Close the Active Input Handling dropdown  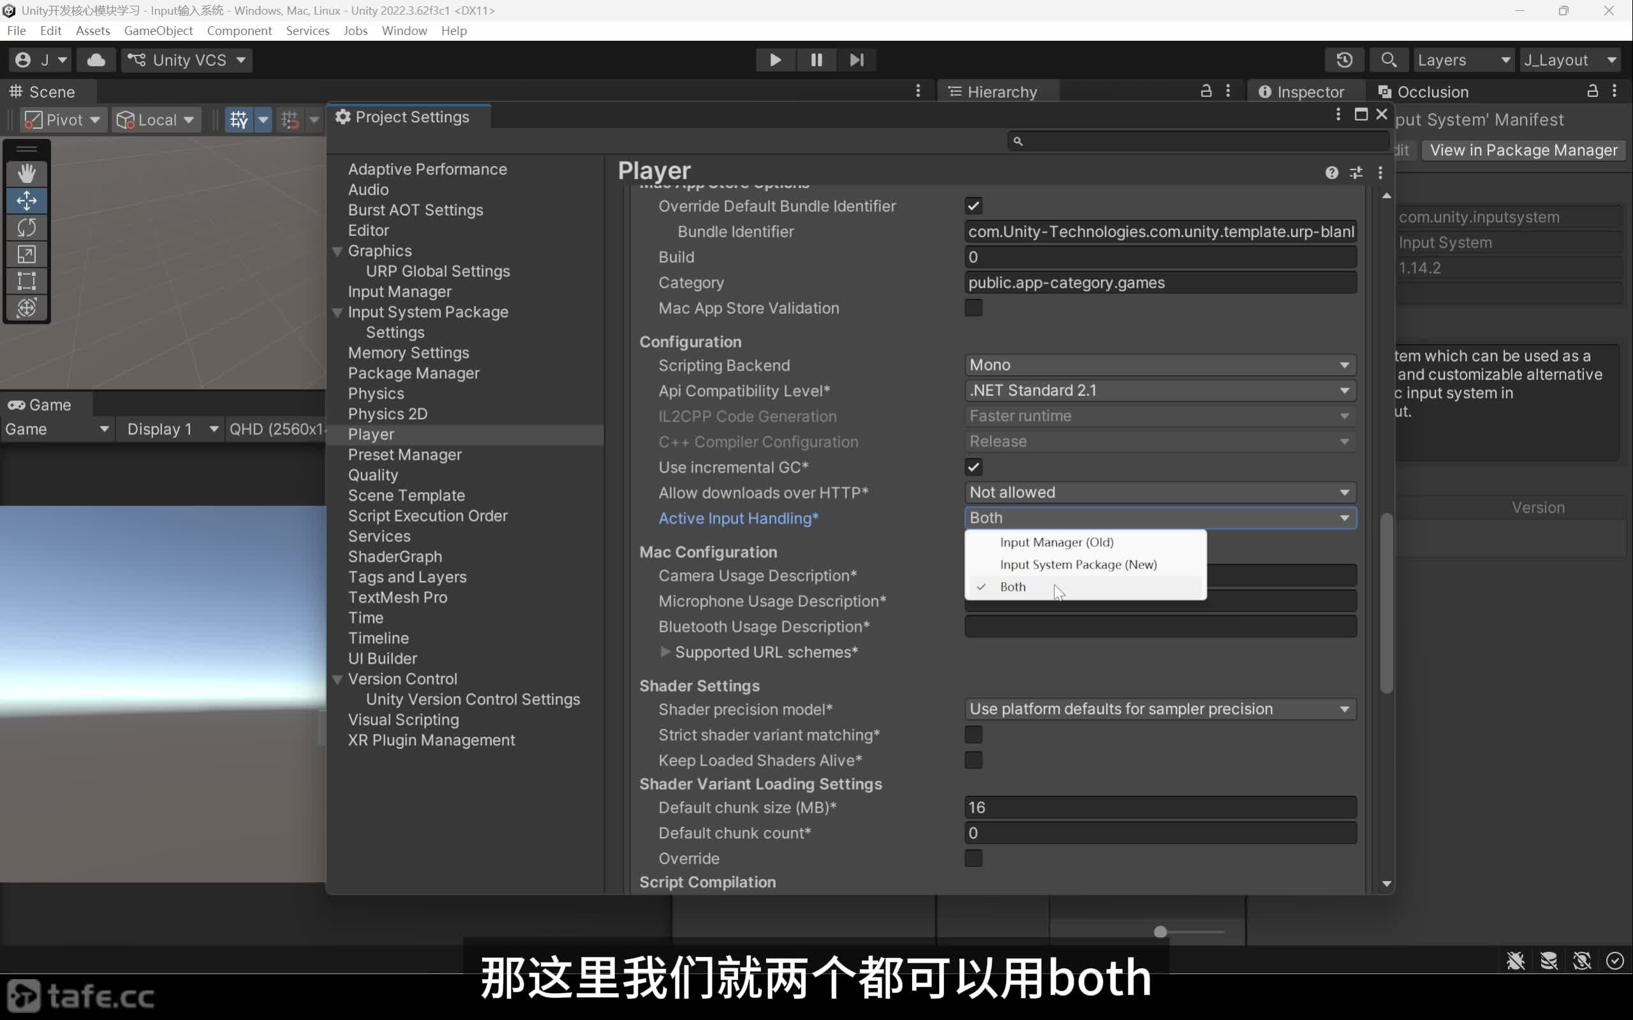click(x=1160, y=518)
